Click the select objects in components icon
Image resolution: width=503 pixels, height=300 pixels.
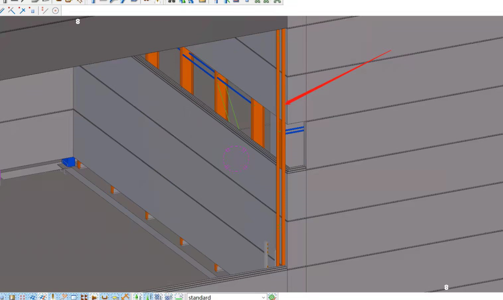[148, 297]
